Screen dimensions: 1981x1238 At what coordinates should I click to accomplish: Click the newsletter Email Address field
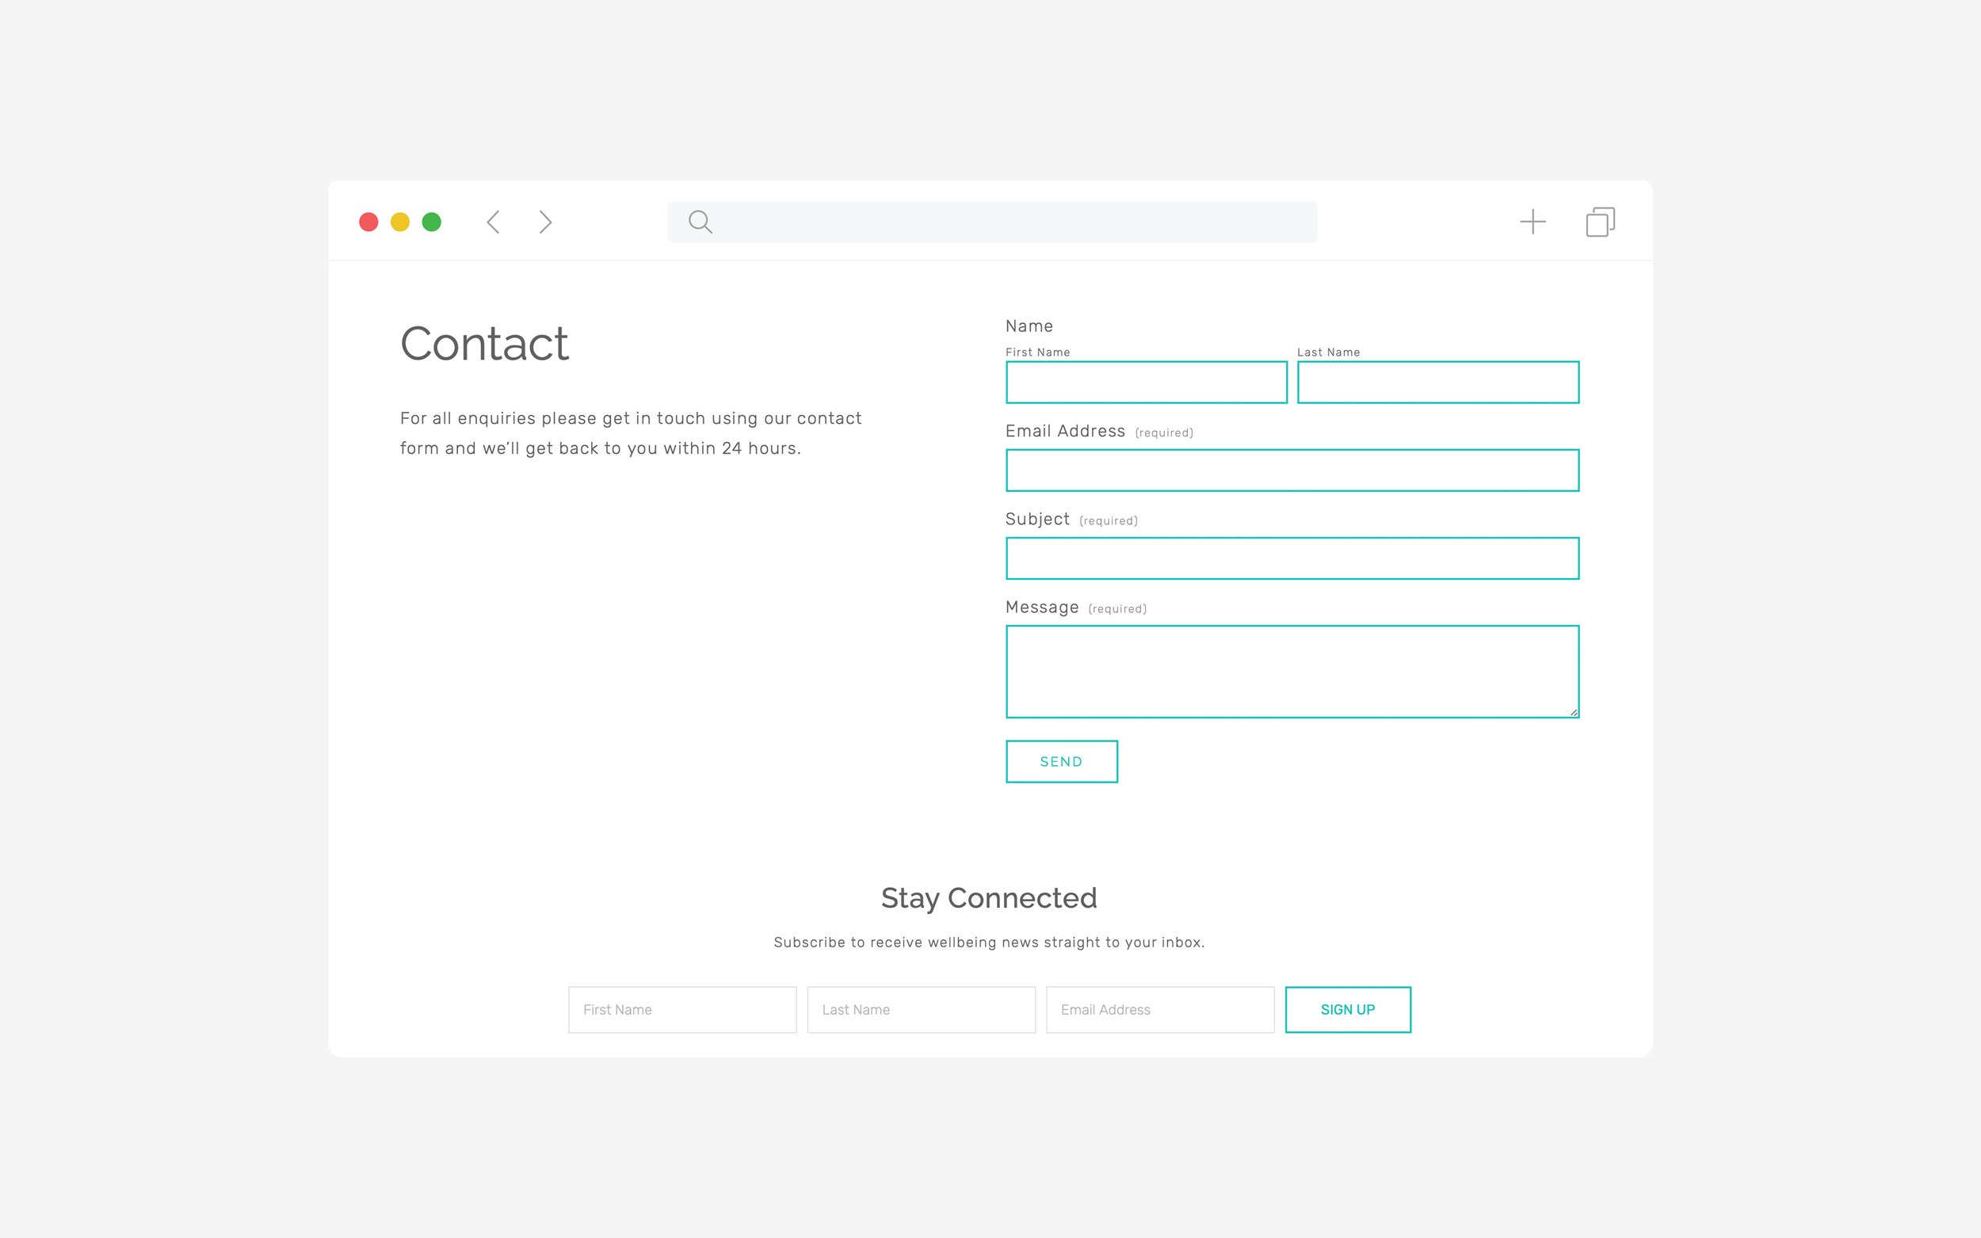pos(1159,1010)
